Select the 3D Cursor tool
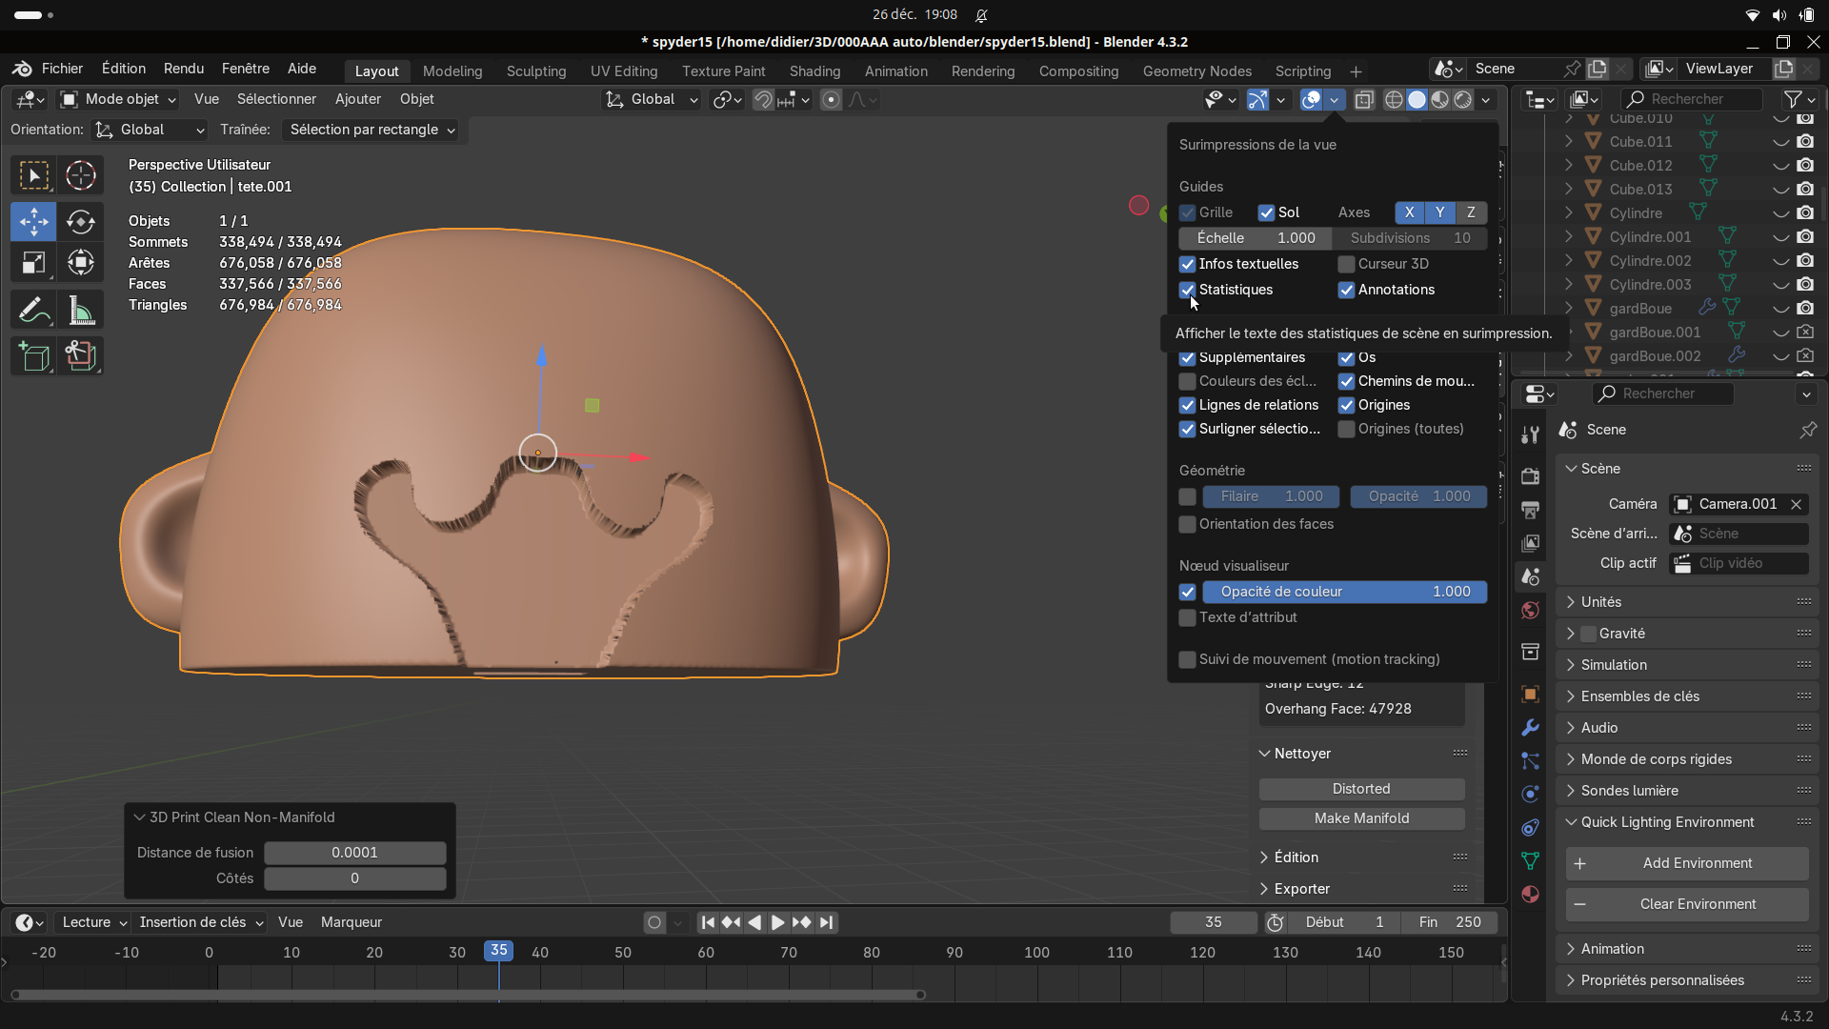1829x1029 pixels. [x=81, y=175]
